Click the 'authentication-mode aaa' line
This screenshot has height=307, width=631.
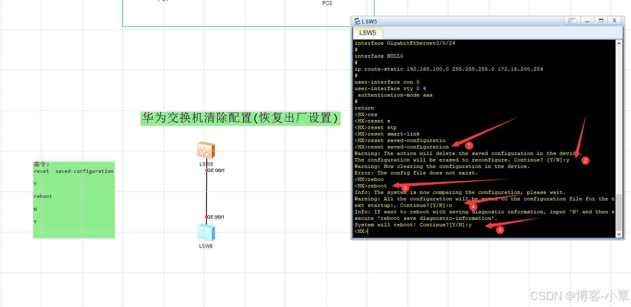[x=395, y=95]
